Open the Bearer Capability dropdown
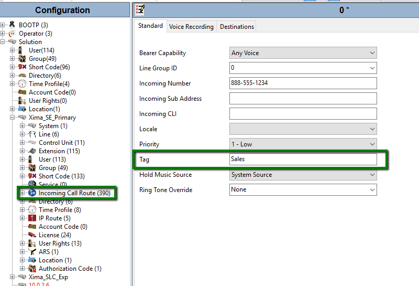419x286 pixels. (372, 53)
